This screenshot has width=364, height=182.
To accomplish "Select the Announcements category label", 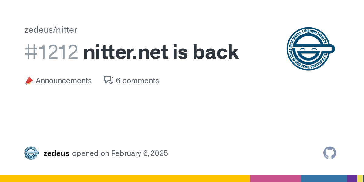I will coord(63,81).
